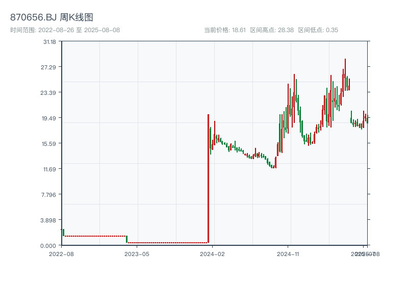Screen dimensions: 408x306
Task: Click the chart title 870656.BJ 周K线图
Action: tap(52, 17)
